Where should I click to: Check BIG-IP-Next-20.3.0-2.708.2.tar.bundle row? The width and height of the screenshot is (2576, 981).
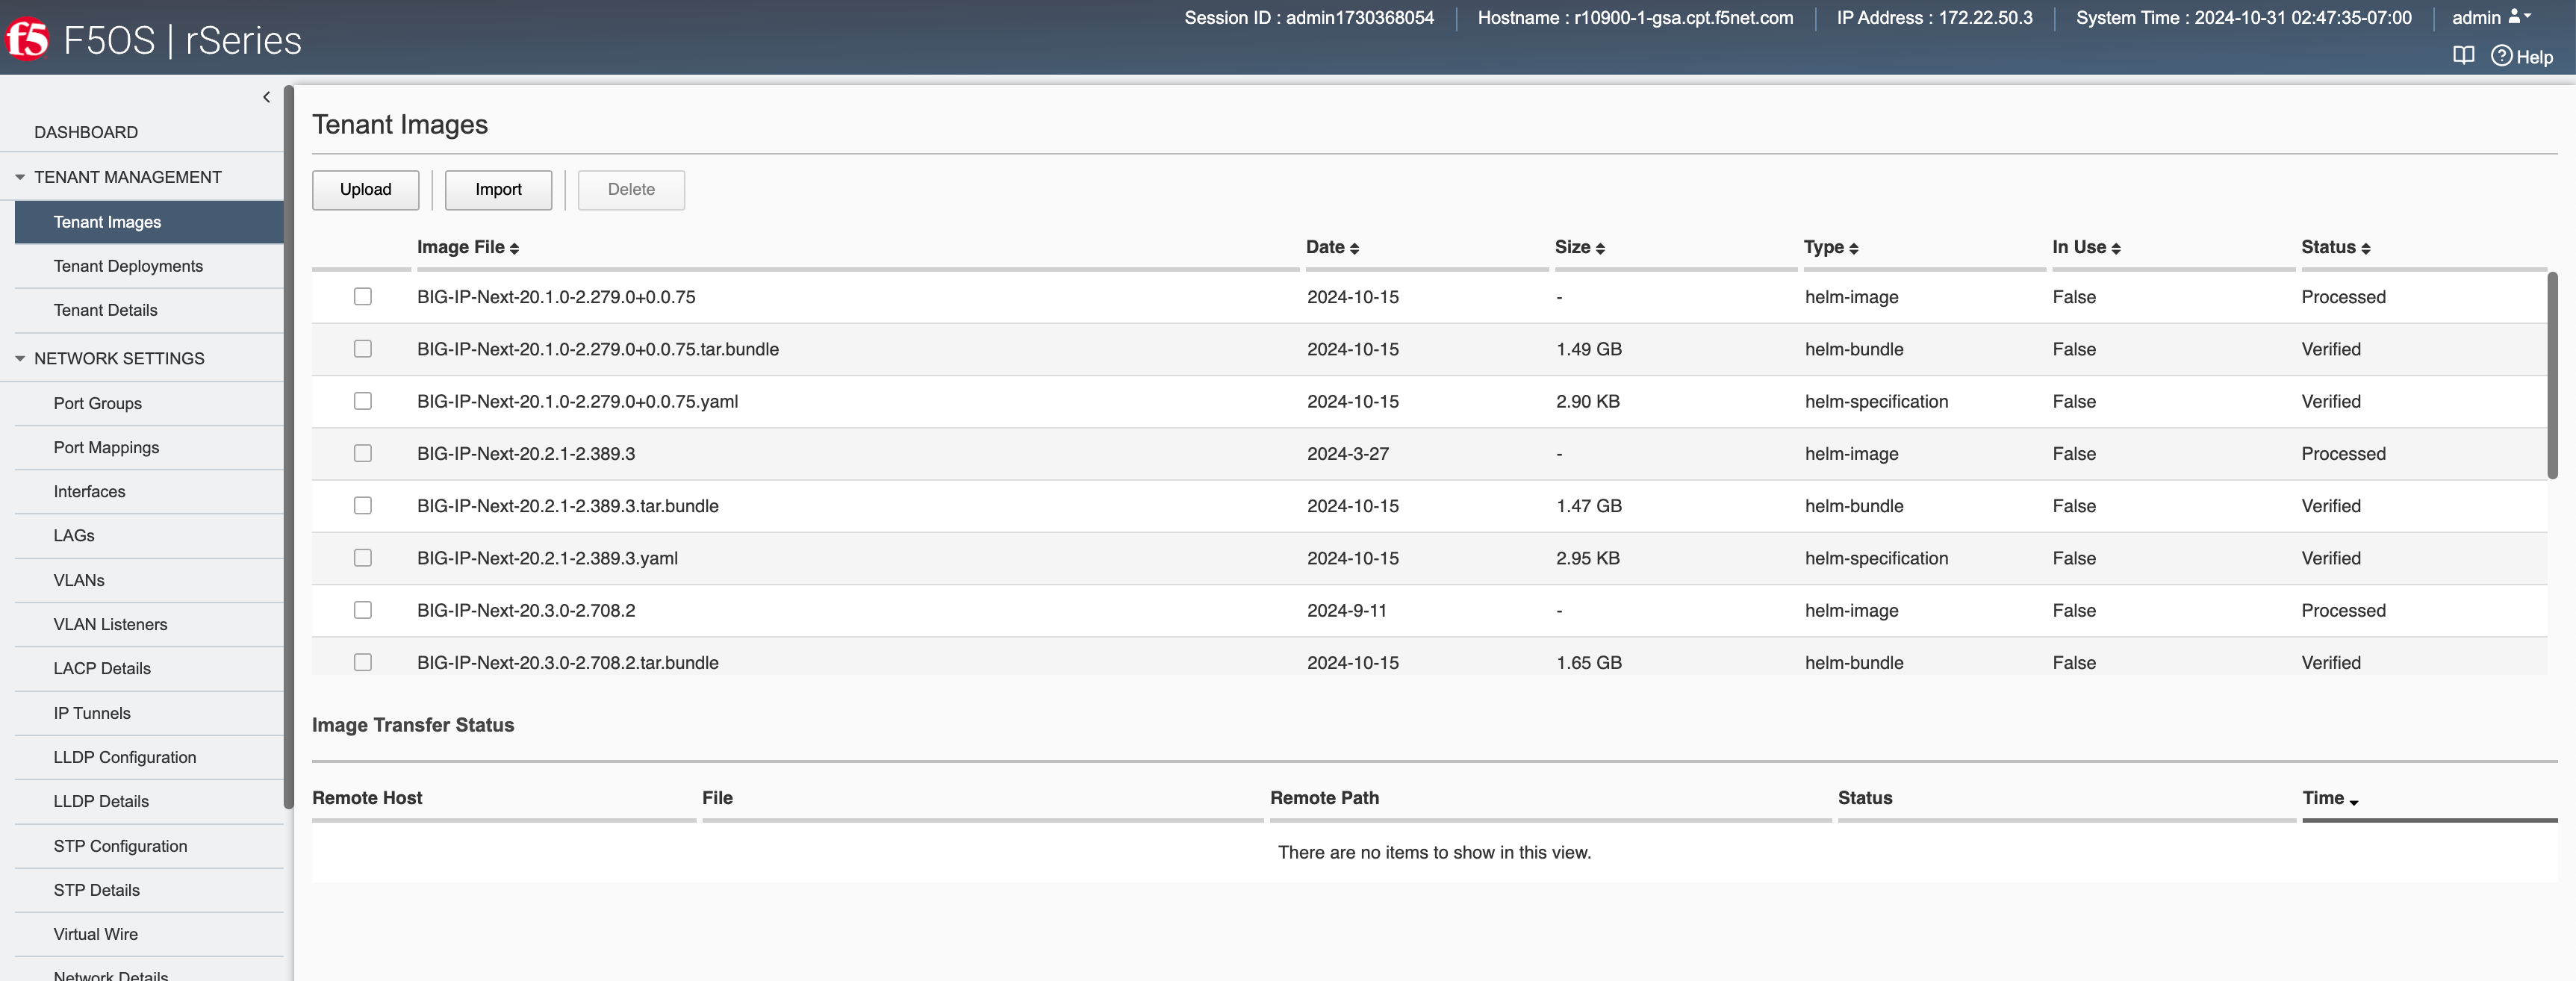coord(363,662)
